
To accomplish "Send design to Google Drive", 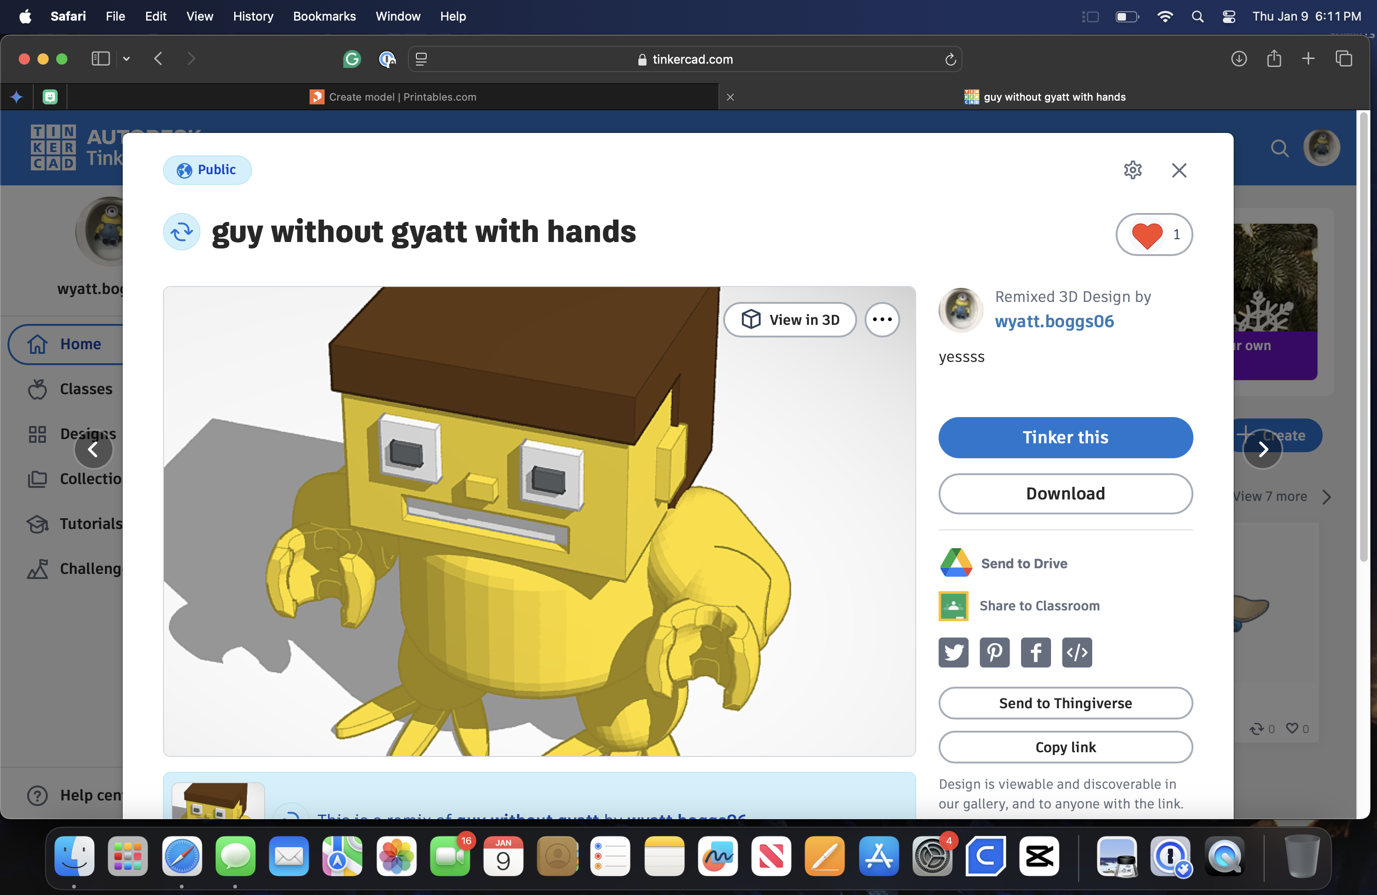I will [x=1004, y=563].
